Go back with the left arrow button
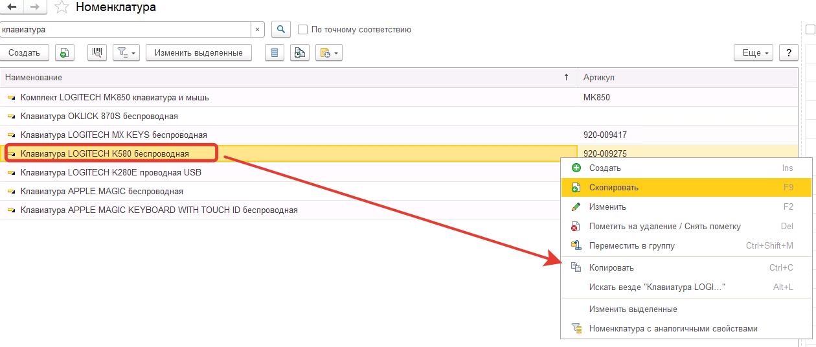Image resolution: width=816 pixels, height=347 pixels. [12, 8]
